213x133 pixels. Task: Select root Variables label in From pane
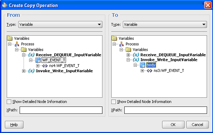click(x=22, y=38)
